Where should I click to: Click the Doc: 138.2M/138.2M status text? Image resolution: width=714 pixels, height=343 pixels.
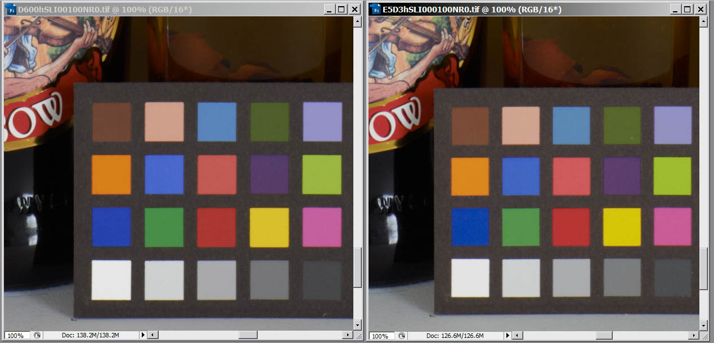tap(91, 335)
